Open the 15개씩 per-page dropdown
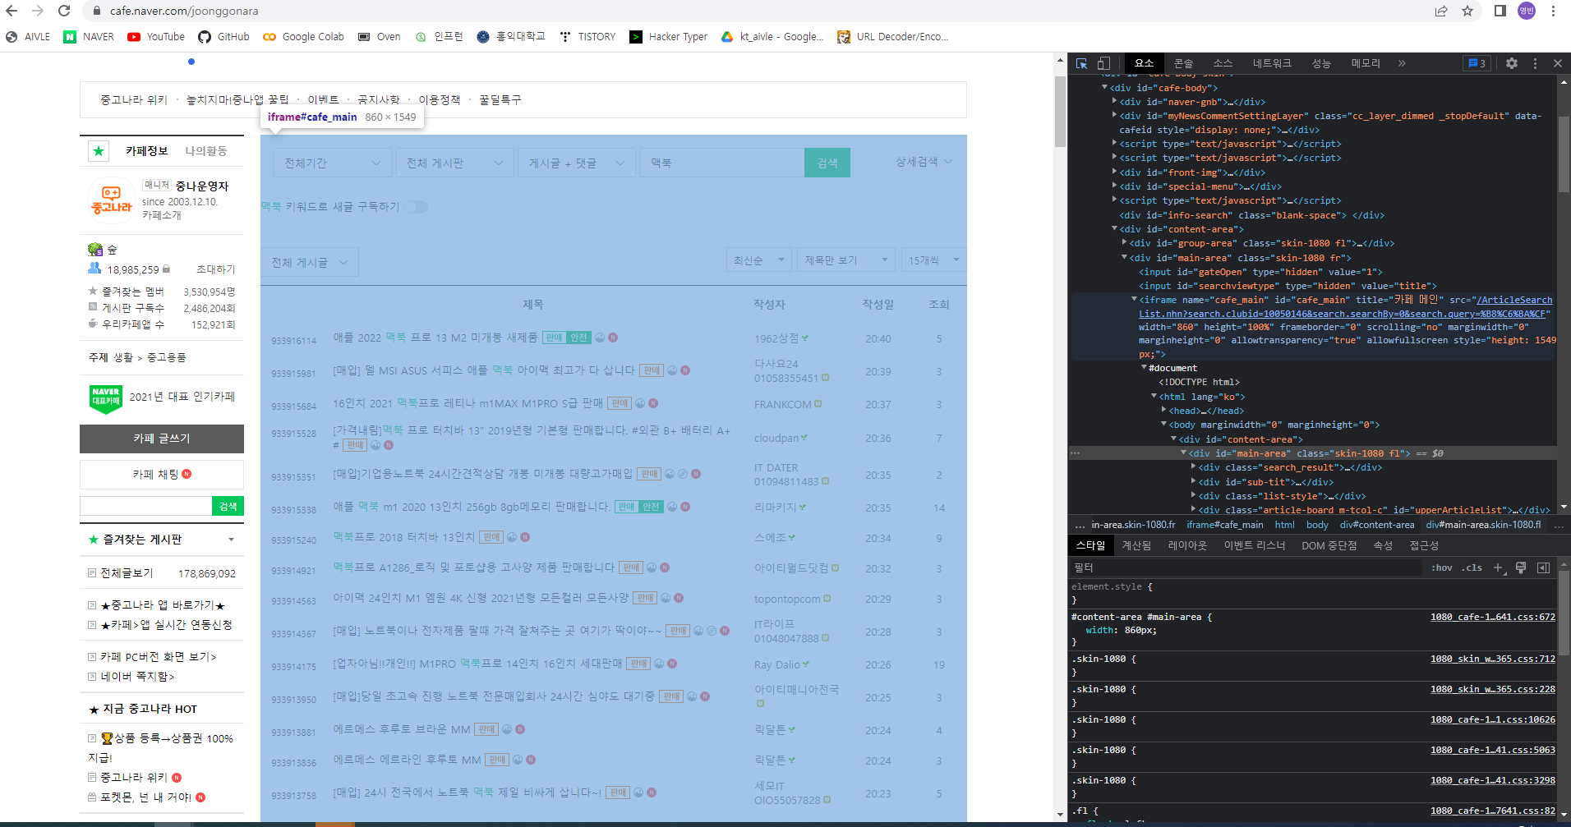Screen dimensions: 1571x827 coord(933,260)
